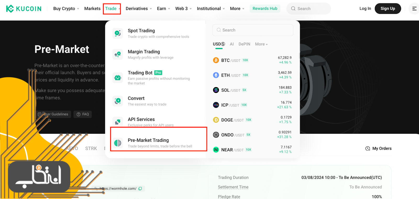The width and height of the screenshot is (419, 199).
Task: Expand the Derivatives dropdown
Action: tap(139, 9)
